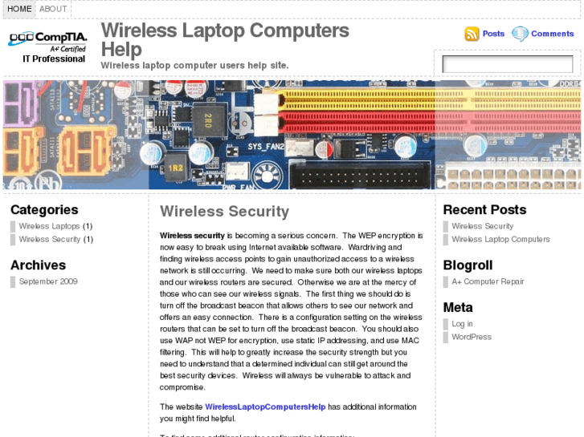Open the ABOUT menu tab
584x437 pixels.
pyautogui.click(x=54, y=9)
